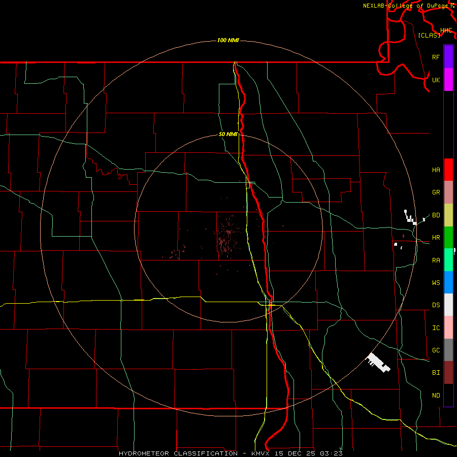Click the BI legend label
This screenshot has height=457, width=457.
point(436,373)
